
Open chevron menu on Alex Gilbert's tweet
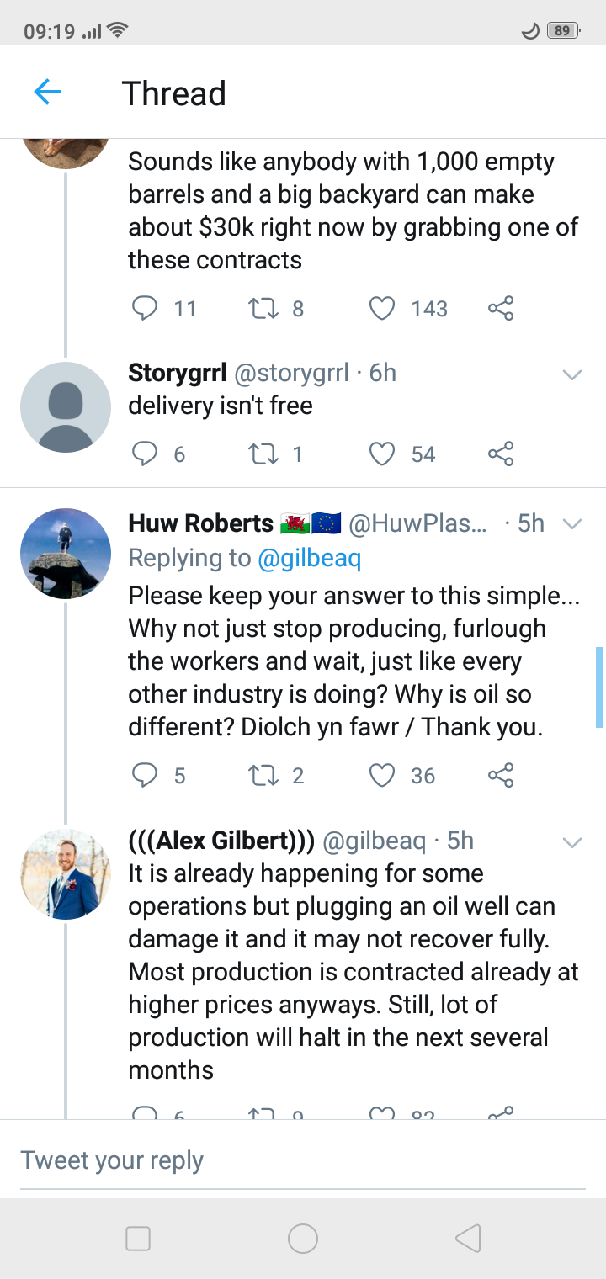(572, 842)
